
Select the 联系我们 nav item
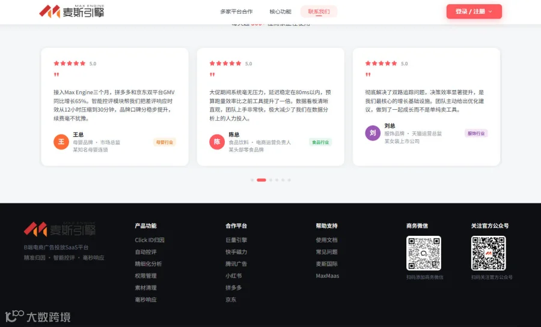319,12
